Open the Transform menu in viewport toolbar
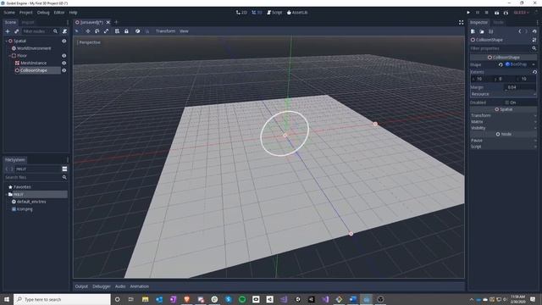 click(x=165, y=31)
